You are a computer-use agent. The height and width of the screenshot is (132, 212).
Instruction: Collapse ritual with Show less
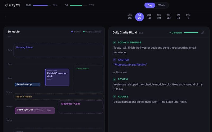120,72
